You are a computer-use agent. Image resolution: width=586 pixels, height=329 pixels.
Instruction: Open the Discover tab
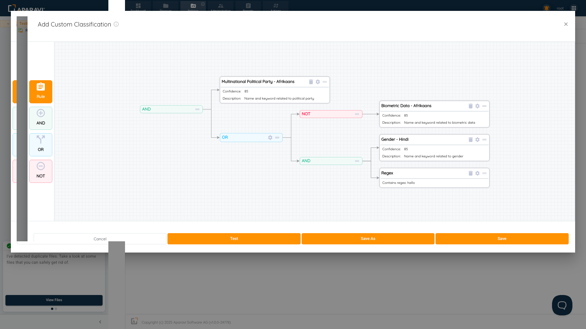click(166, 6)
